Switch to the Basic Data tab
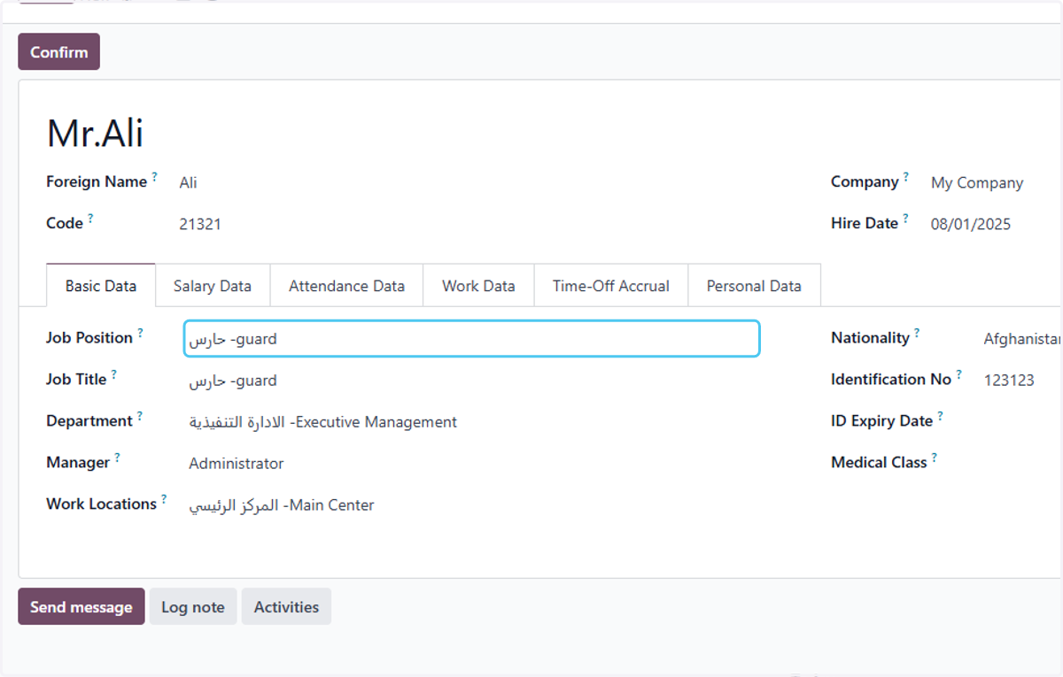Image resolution: width=1063 pixels, height=677 pixels. [x=101, y=286]
